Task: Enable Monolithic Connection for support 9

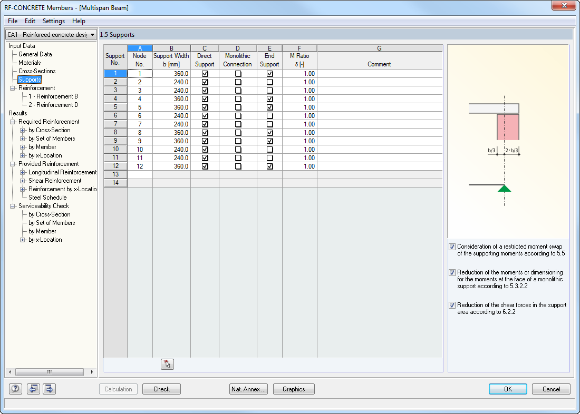Action: pos(238,141)
